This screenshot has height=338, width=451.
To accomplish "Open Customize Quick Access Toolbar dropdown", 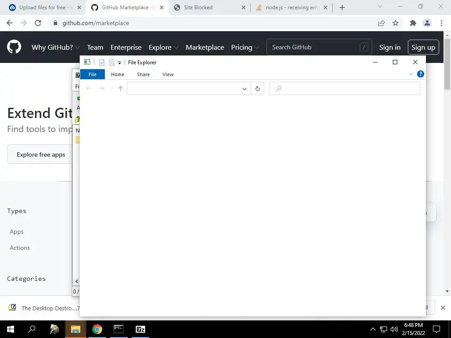I will (x=119, y=62).
